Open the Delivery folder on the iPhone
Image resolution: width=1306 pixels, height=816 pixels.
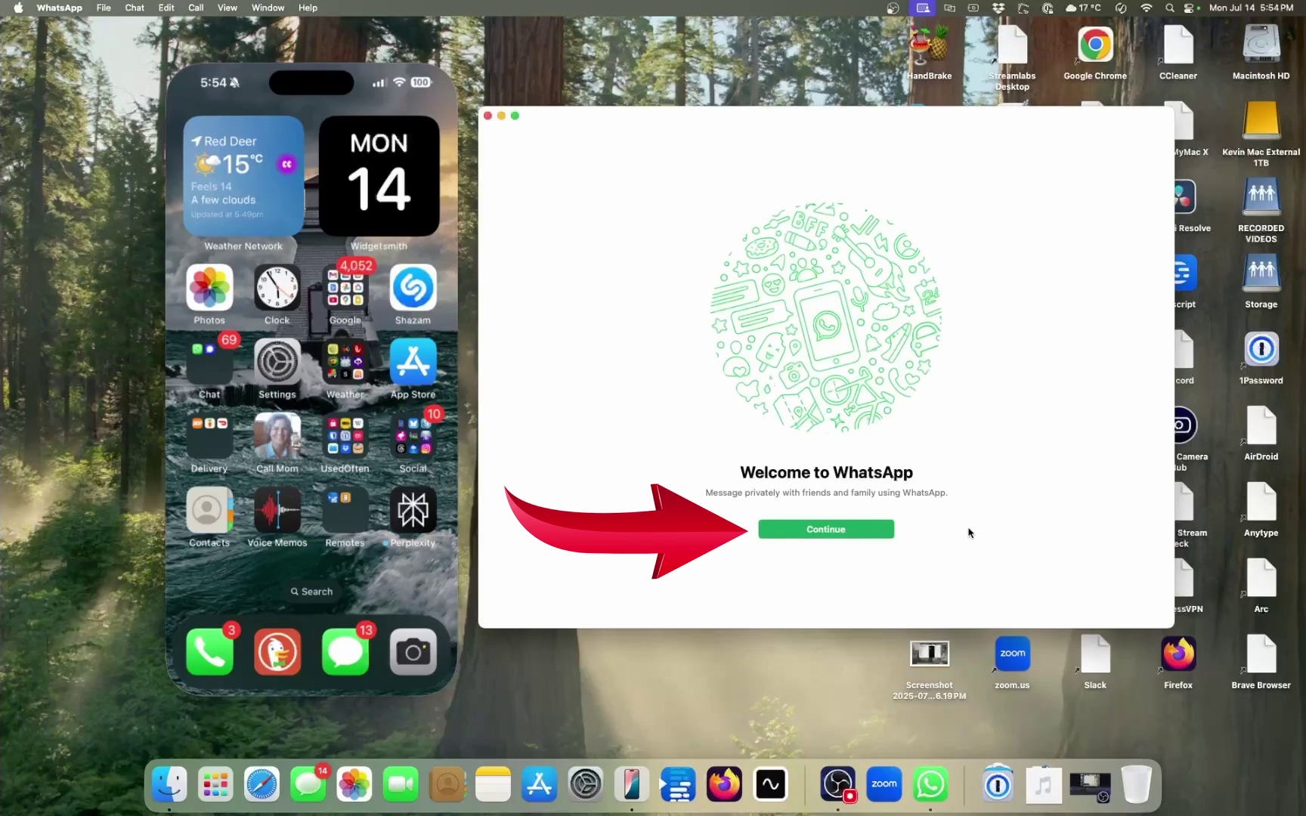209,436
